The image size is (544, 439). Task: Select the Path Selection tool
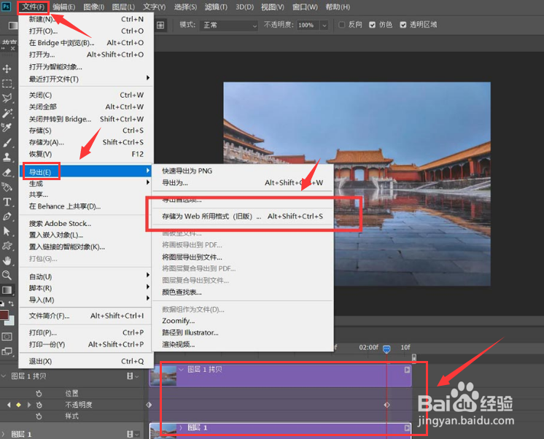tap(7, 231)
